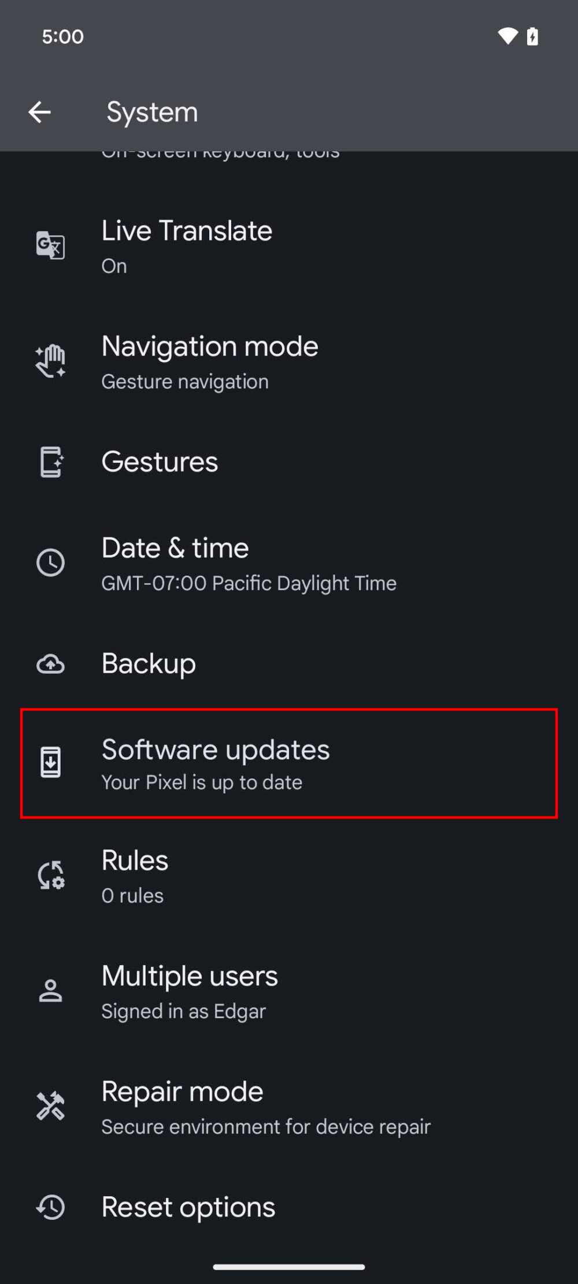The width and height of the screenshot is (578, 1284).
Task: Tap the Repair mode tools icon
Action: (x=51, y=1107)
